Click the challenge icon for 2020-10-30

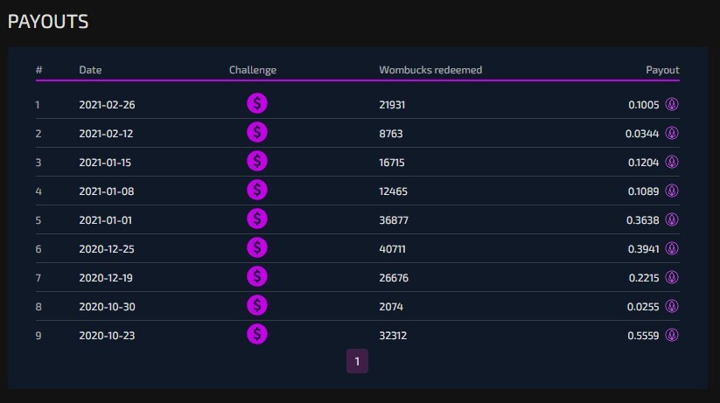(x=256, y=306)
